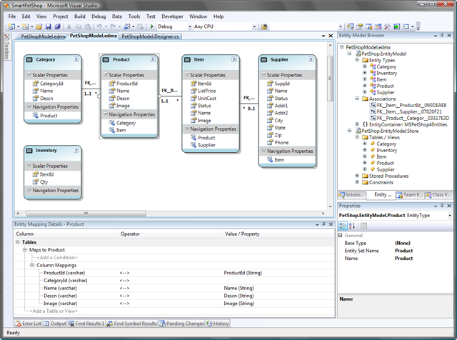457x340 pixels.
Task: Click the Categorized icon in Properties panel
Action: pos(343,226)
